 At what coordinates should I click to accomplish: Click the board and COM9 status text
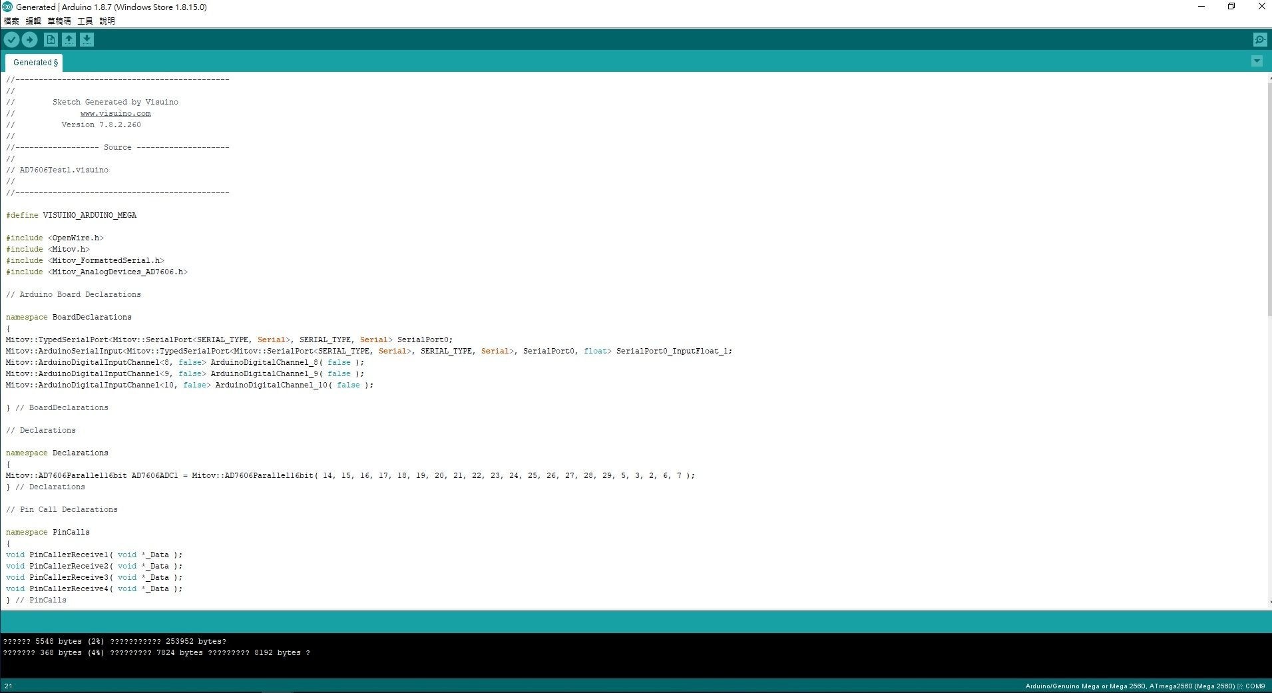1144,686
